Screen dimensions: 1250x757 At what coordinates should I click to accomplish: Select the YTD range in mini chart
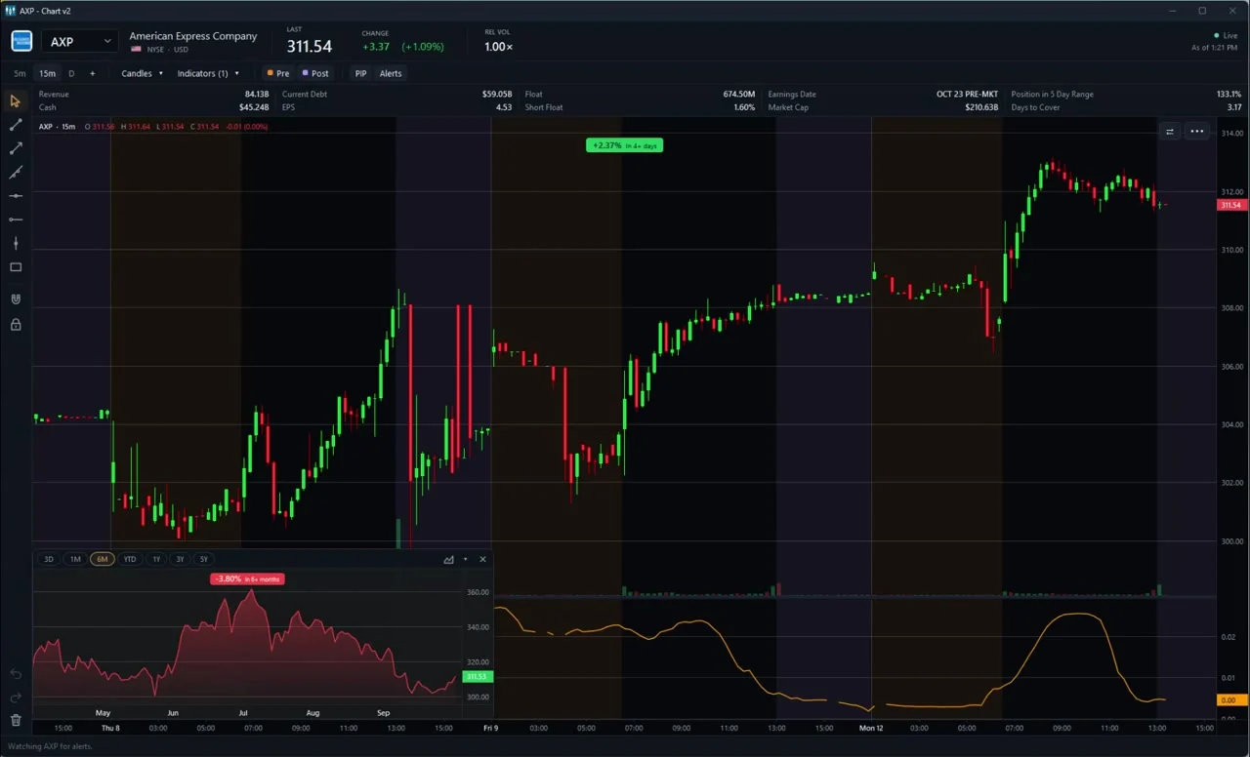coord(130,559)
